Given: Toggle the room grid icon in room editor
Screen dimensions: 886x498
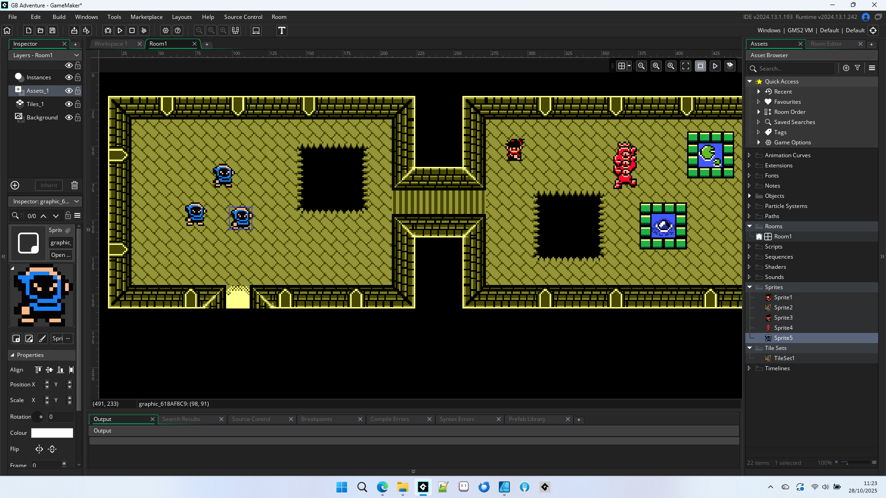Looking at the screenshot, I should (x=622, y=66).
